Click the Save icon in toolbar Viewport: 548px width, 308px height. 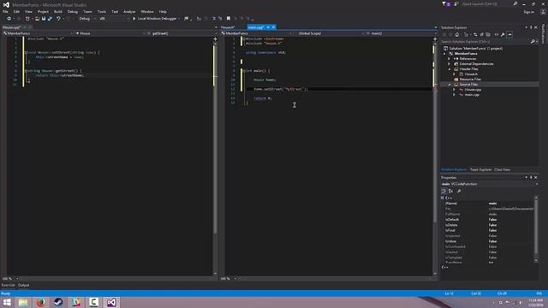pos(44,19)
